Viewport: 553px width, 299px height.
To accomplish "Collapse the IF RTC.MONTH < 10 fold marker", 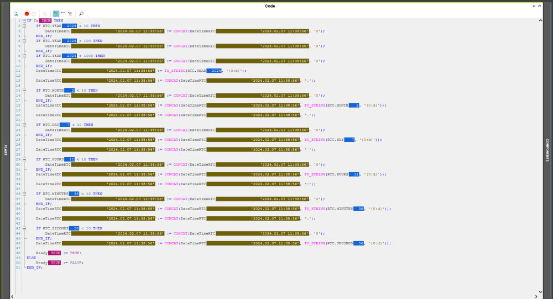I will pyautogui.click(x=24, y=90).
